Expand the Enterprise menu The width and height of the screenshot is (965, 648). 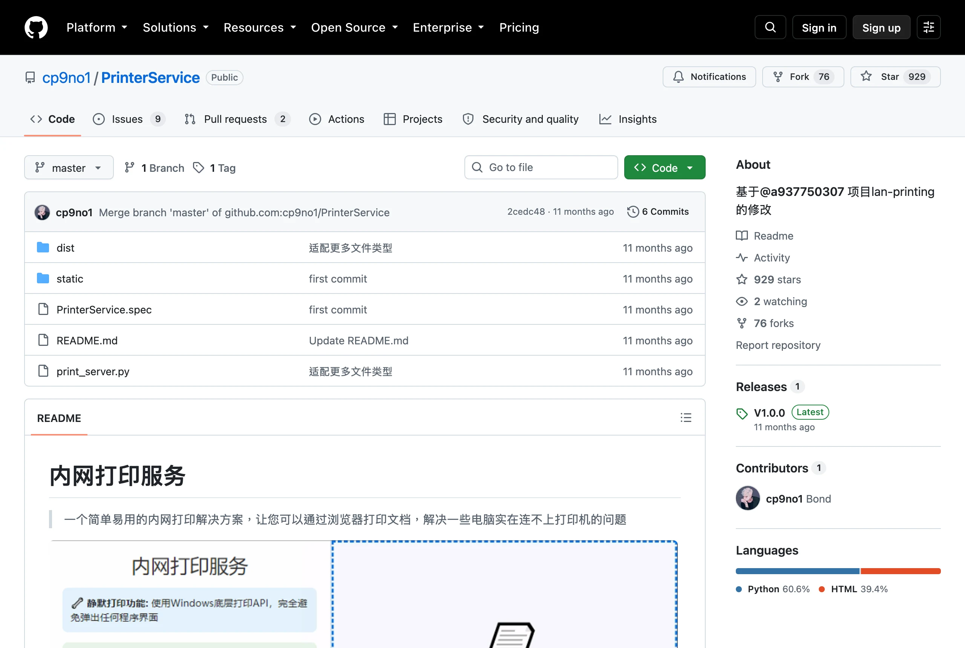(449, 27)
